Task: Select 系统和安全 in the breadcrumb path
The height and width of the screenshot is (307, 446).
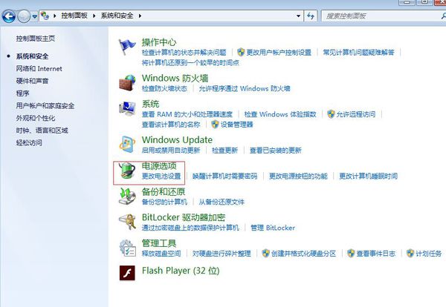Action: tap(117, 16)
